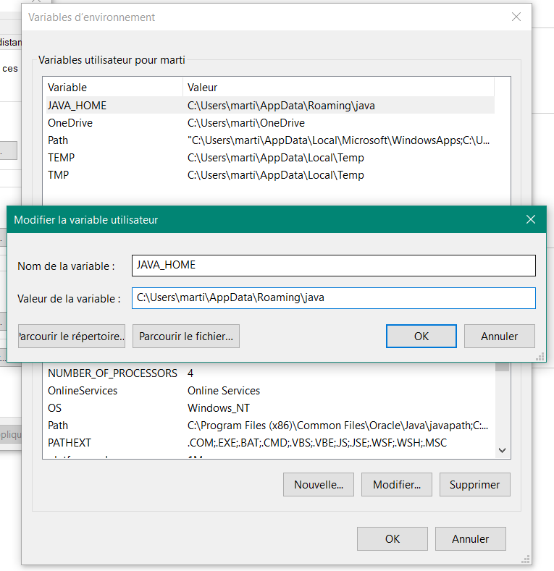Screen dimensions: 554x571
Task: Select the user Path variable row
Action: click(58, 140)
